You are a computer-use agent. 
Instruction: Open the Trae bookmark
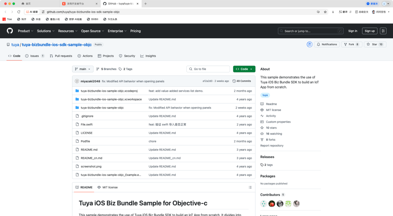[7, 19]
